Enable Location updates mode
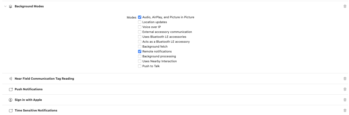Screen dimensions: 349x115 click(140, 22)
